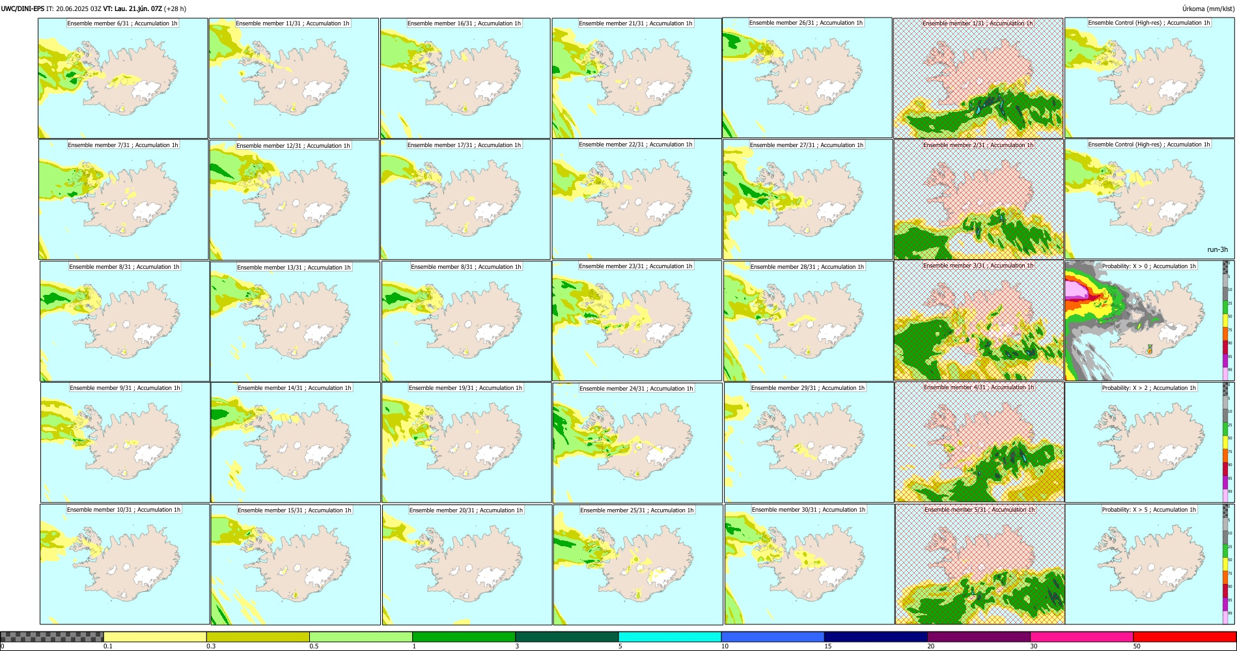Click probability color scale beside X > 0 panel
This screenshot has width=1237, height=651.
[1226, 320]
